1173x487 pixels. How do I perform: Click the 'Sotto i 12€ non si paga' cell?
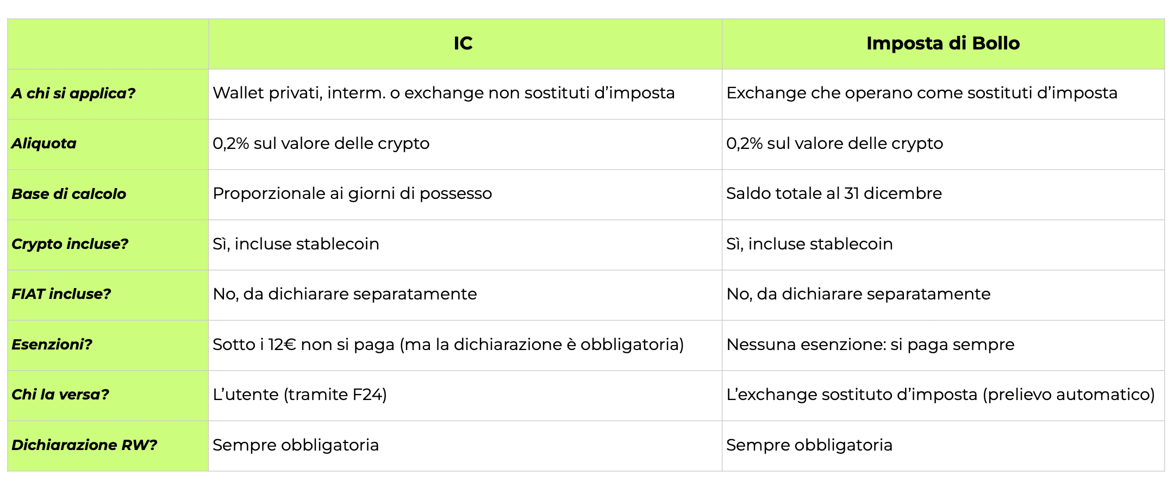[x=448, y=345]
